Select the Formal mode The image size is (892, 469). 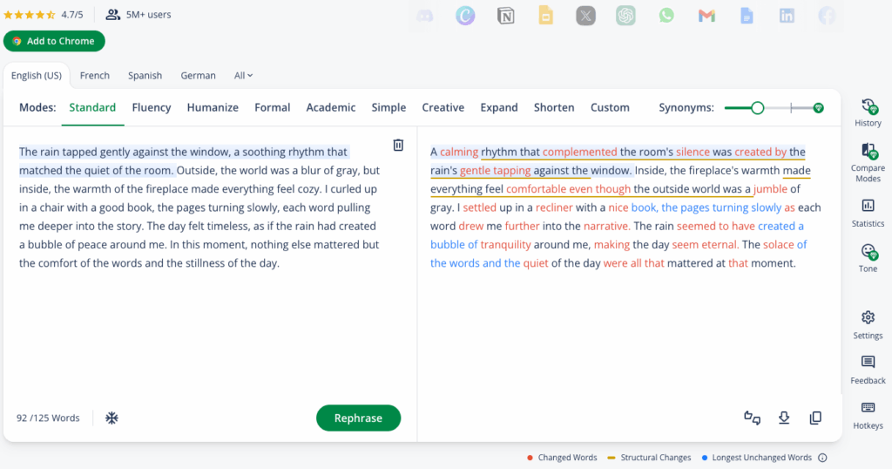[x=272, y=107]
